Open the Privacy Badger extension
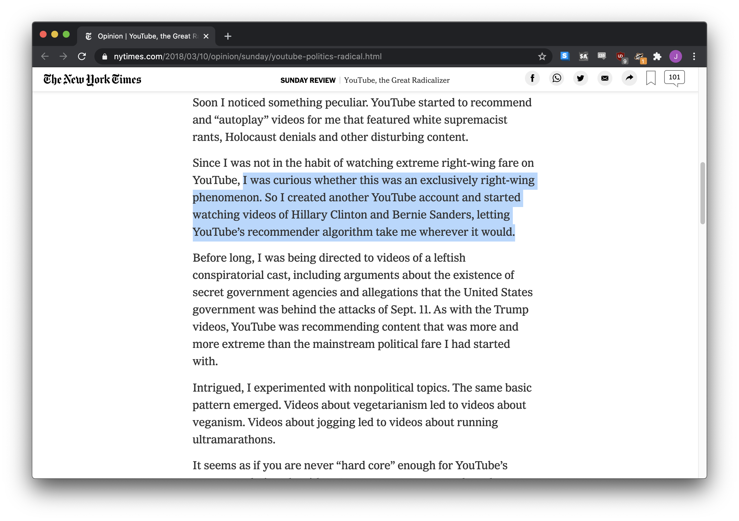This screenshot has height=521, width=739. click(x=639, y=56)
